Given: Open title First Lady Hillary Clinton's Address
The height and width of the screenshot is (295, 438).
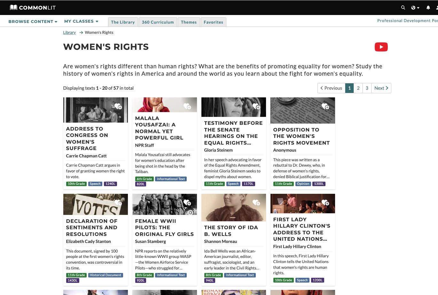Looking at the screenshot, I should (x=302, y=229).
